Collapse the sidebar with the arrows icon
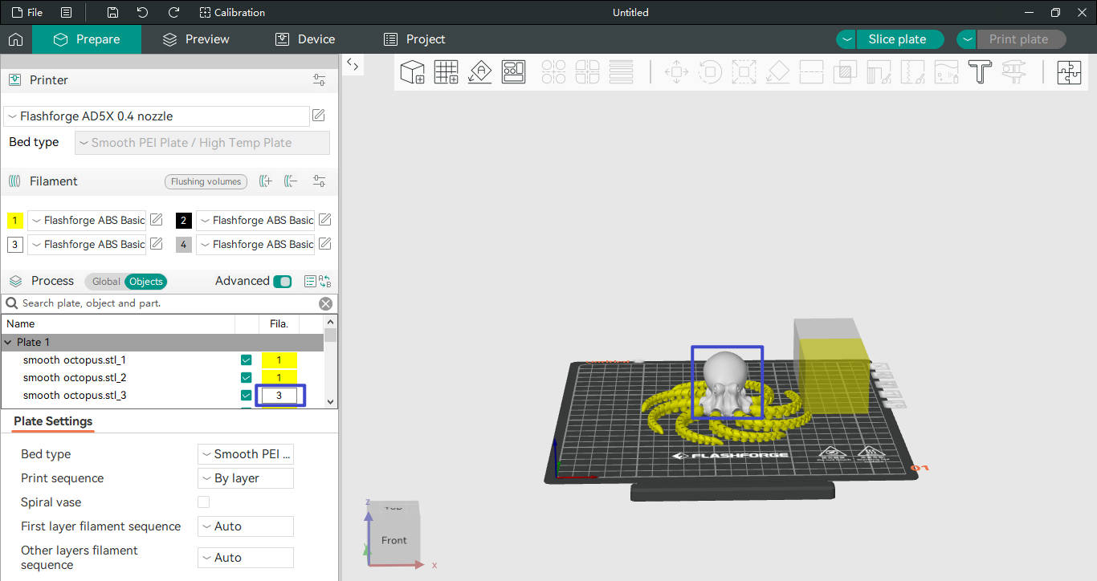Image resolution: width=1097 pixels, height=581 pixels. pyautogui.click(x=352, y=64)
